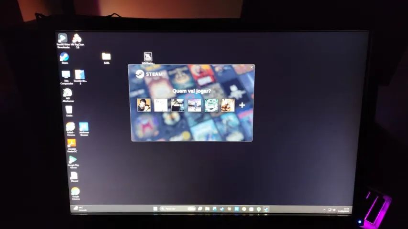The height and width of the screenshot is (229, 408).
Task: Select the fifth Steam account with teal cartoon avatar
Action: click(x=211, y=105)
